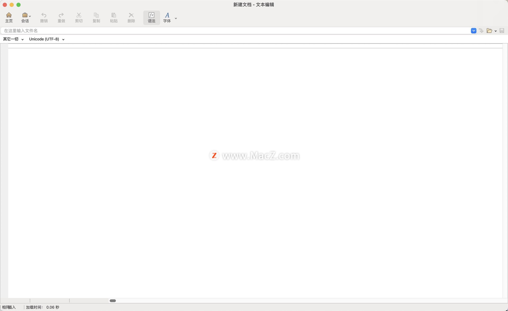
Task: Click the open folder icon
Action: click(x=489, y=31)
